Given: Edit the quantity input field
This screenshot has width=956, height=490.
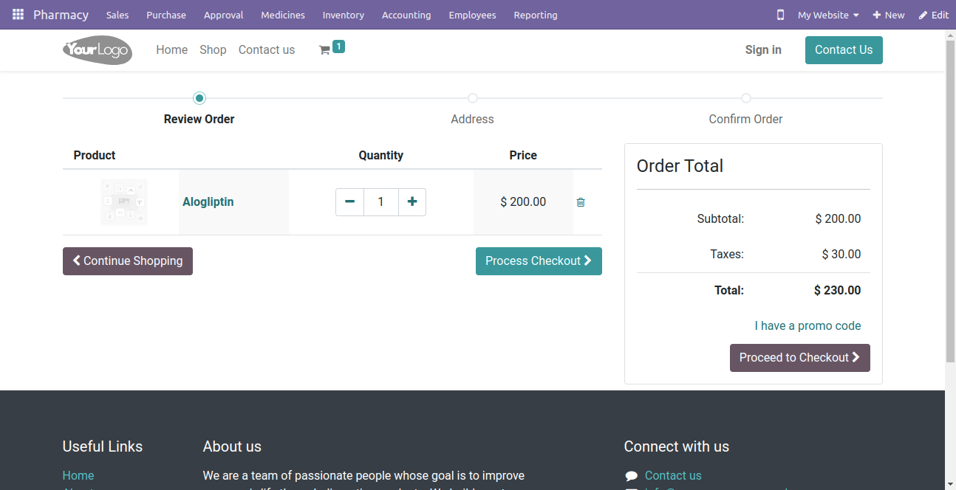Looking at the screenshot, I should (381, 201).
